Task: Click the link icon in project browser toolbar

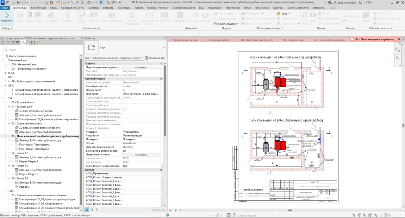Action: [x=38, y=43]
